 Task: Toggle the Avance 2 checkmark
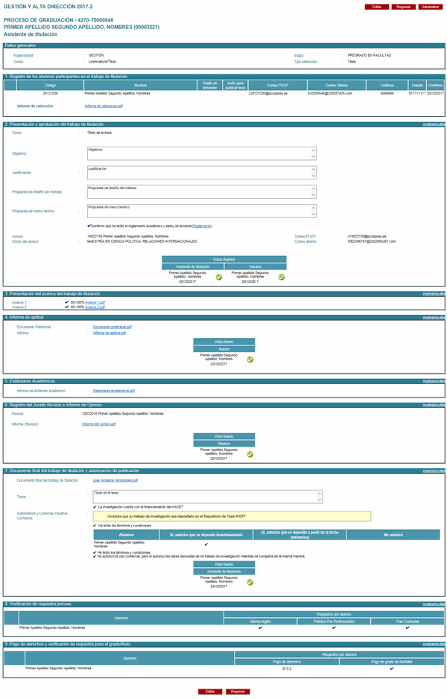pos(67,307)
